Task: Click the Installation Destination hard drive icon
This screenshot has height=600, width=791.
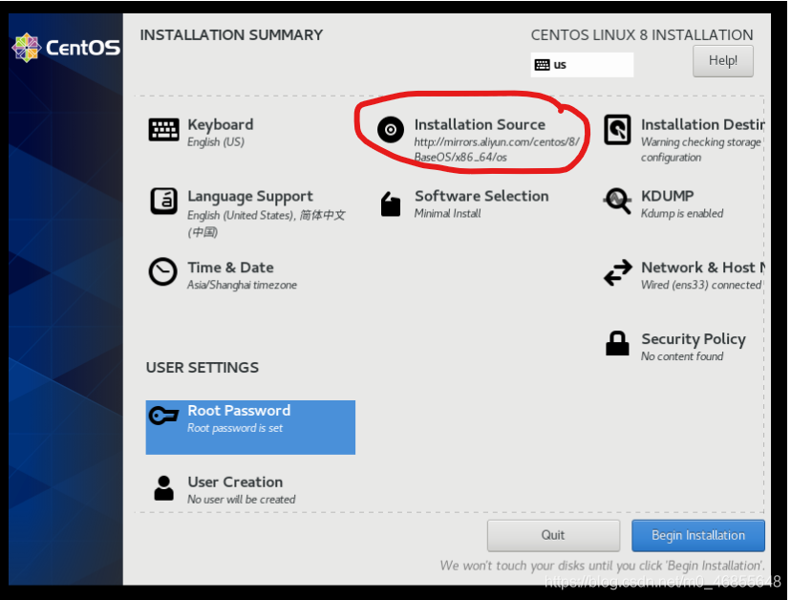Action: point(617,130)
